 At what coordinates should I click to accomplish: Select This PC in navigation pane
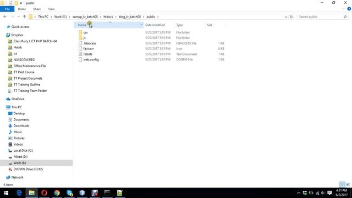(16, 107)
